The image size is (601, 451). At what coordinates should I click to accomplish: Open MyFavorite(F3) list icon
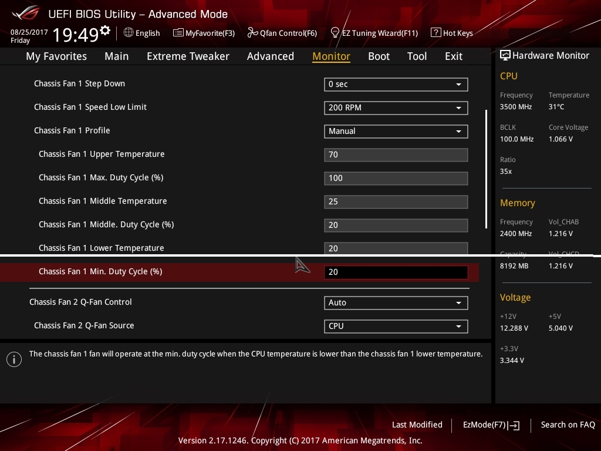pos(178,33)
